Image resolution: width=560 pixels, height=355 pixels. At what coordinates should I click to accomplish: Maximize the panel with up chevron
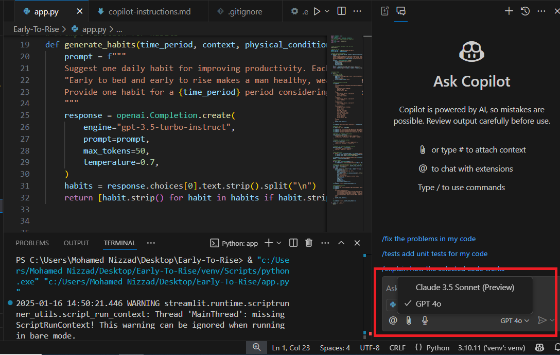pyautogui.click(x=341, y=243)
